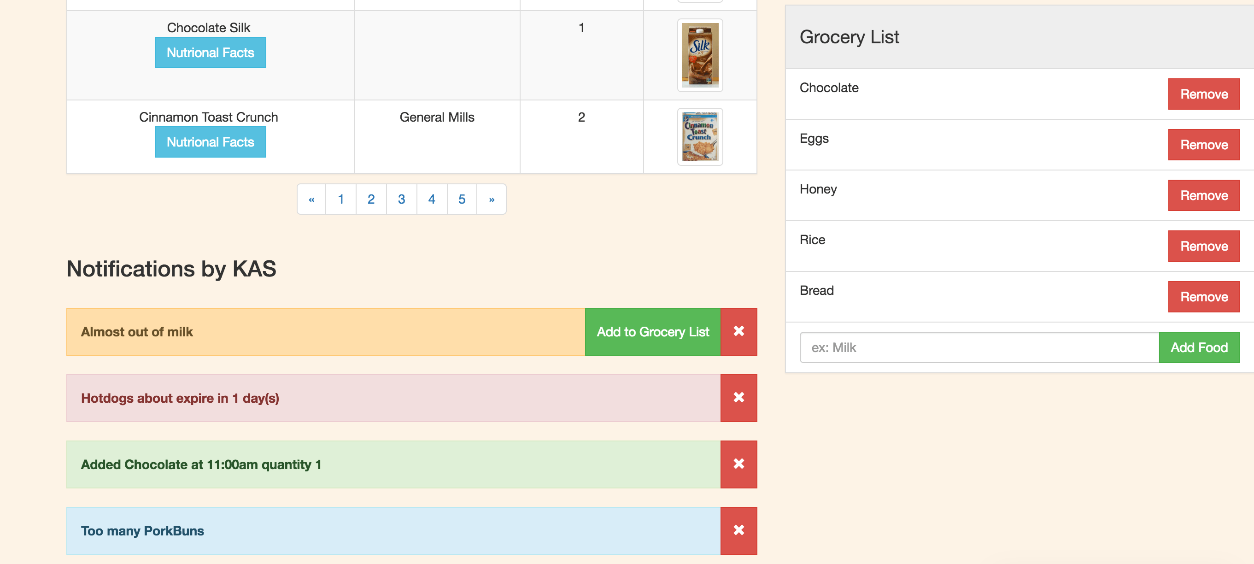Click the Cinnamon Toast Crunch product image
1254x564 pixels.
(x=699, y=137)
